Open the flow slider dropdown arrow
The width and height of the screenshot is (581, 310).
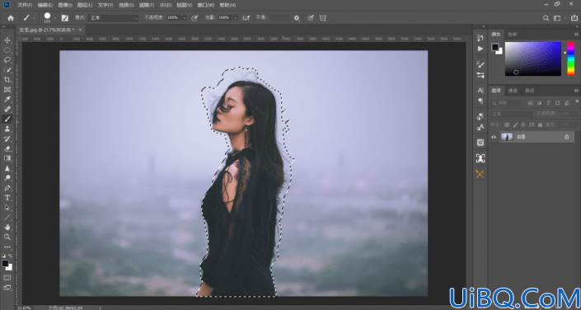[236, 18]
